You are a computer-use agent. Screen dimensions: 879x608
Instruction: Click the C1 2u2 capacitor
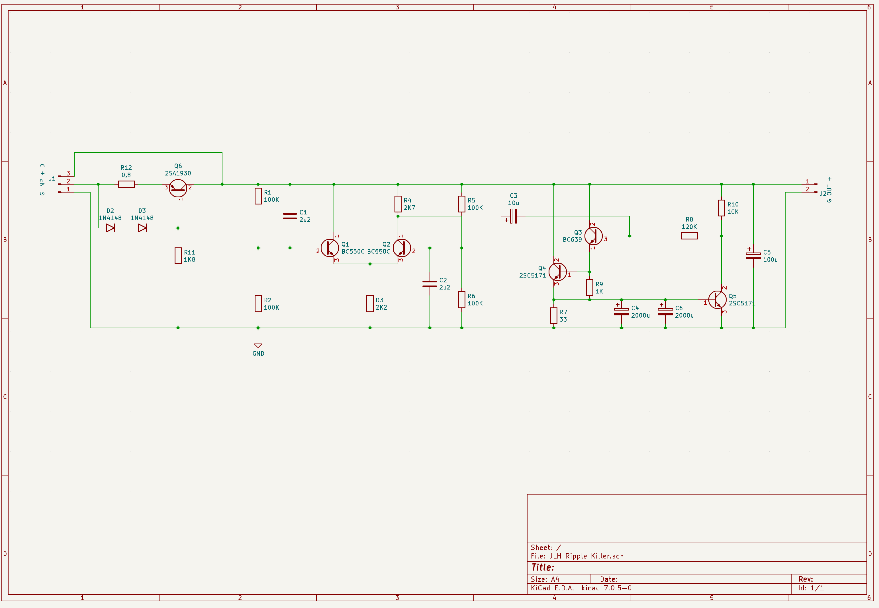290,216
